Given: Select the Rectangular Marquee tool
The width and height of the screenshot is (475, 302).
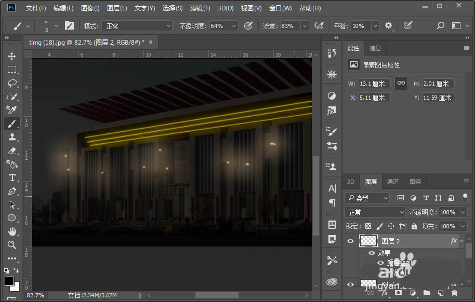Looking at the screenshot, I should [11, 70].
